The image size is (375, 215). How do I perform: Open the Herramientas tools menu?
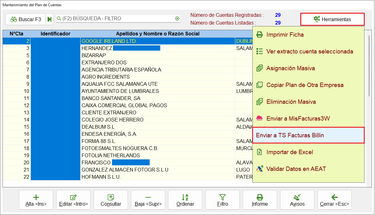332,19
